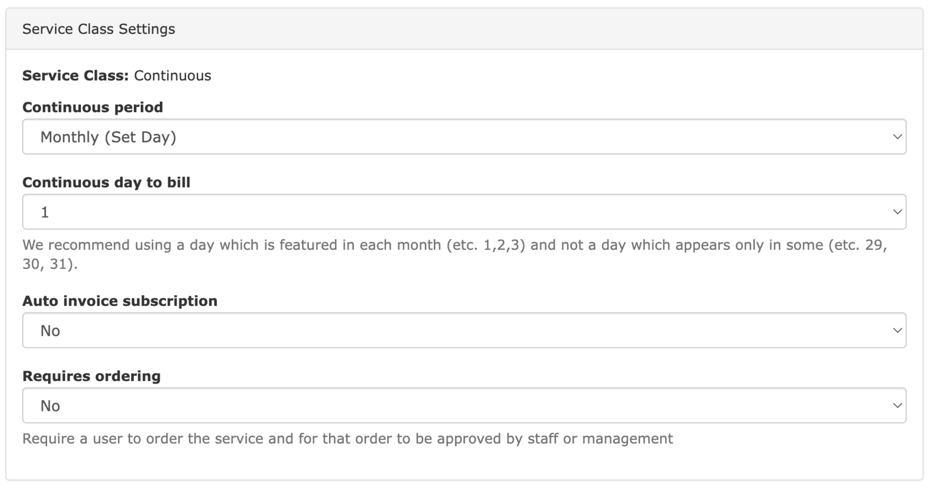
Task: Click the value 1 in day to bill field
Action: [x=45, y=212]
